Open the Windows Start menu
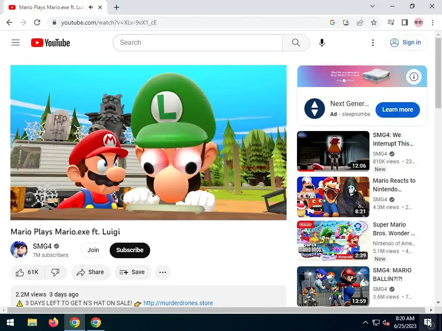Viewport: 442px width, 331px height. tap(10, 322)
